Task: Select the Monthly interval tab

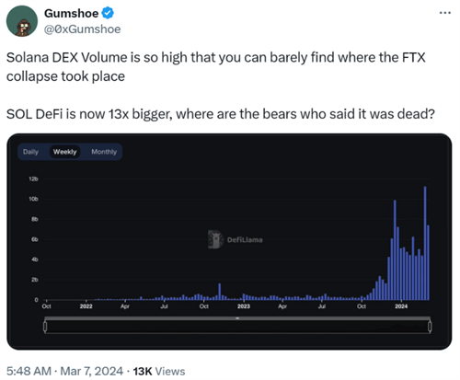Action: tap(104, 152)
